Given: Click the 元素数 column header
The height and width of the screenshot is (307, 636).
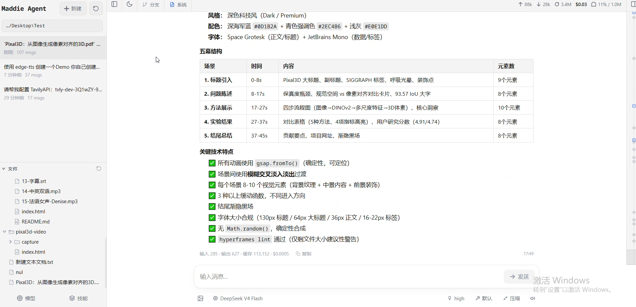Looking at the screenshot, I should (513, 66).
